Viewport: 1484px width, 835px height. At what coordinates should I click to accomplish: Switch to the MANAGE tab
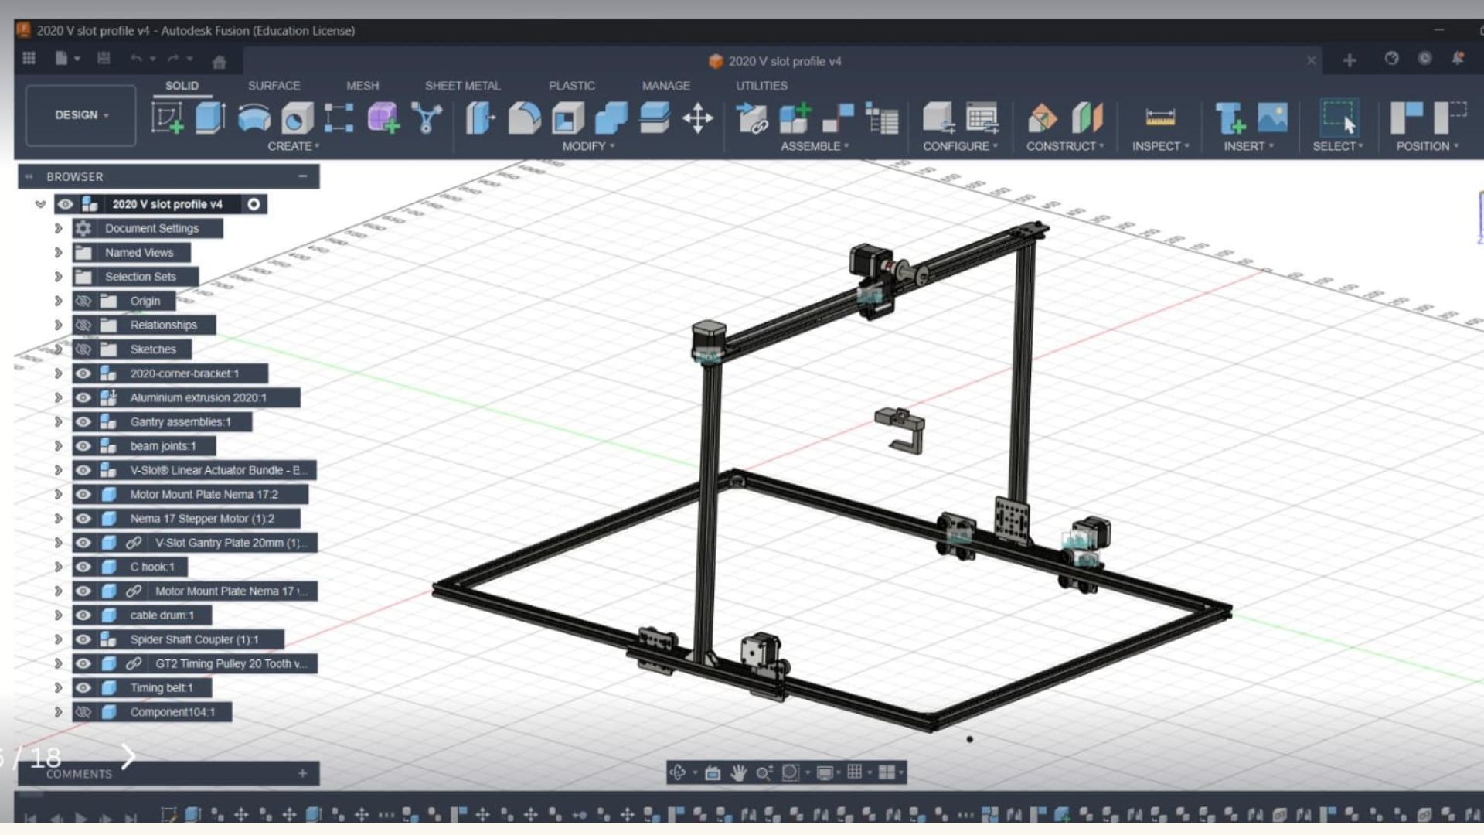665,86
